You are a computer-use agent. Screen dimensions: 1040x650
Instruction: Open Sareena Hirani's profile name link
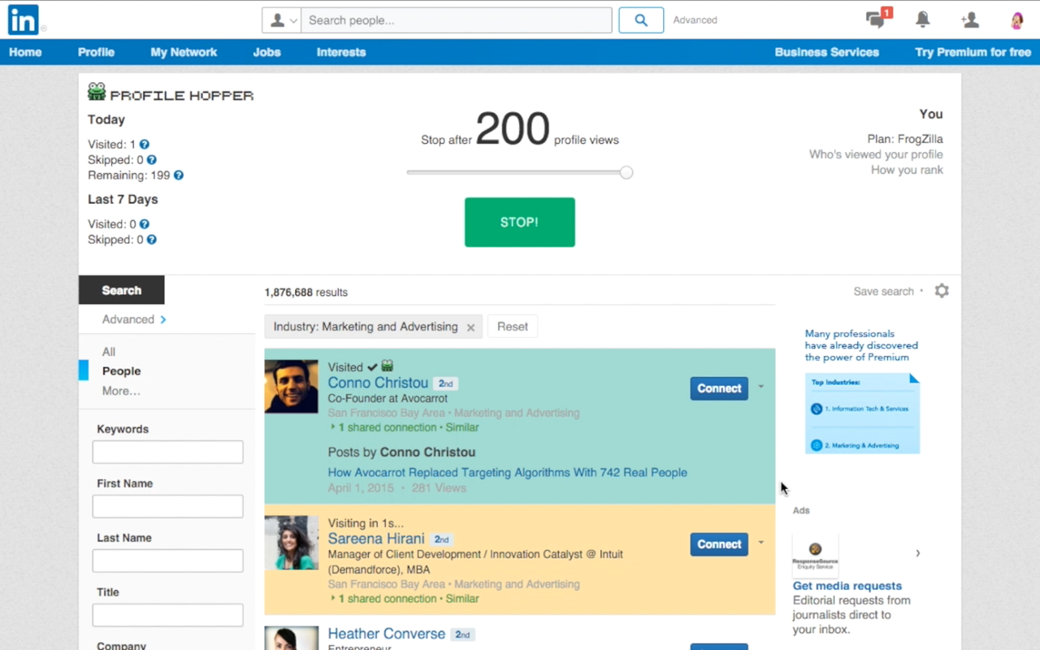click(376, 539)
